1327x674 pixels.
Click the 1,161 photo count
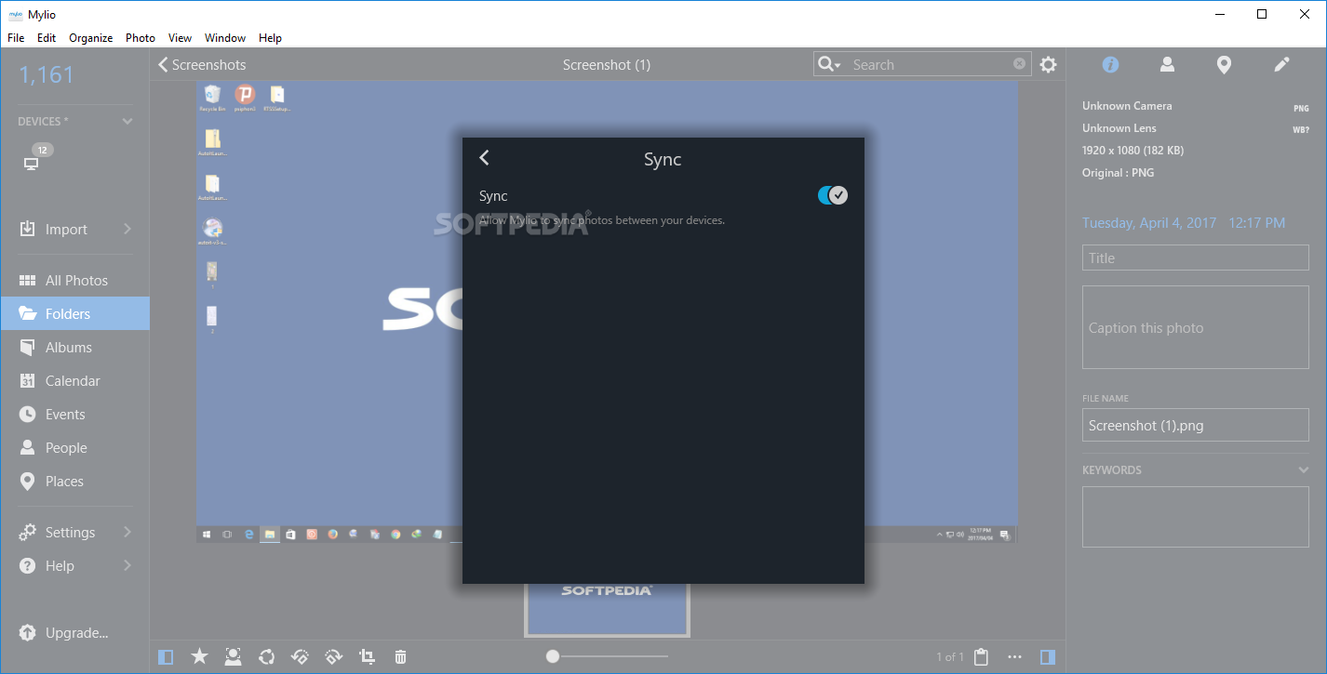tap(47, 75)
